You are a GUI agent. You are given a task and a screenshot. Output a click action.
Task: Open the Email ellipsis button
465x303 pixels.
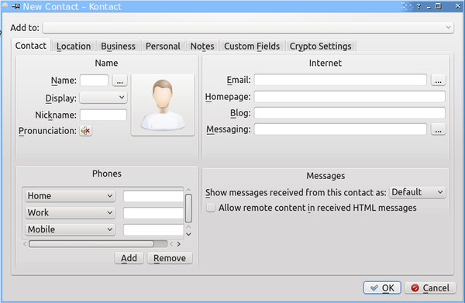coord(439,80)
